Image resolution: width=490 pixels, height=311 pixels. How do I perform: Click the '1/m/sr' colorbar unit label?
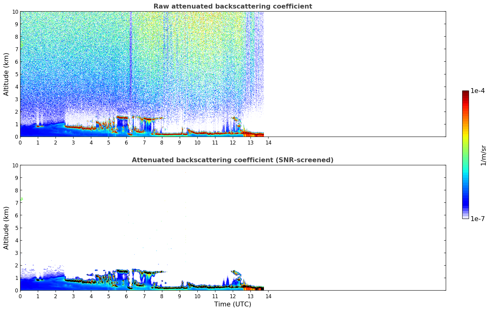pyautogui.click(x=483, y=155)
